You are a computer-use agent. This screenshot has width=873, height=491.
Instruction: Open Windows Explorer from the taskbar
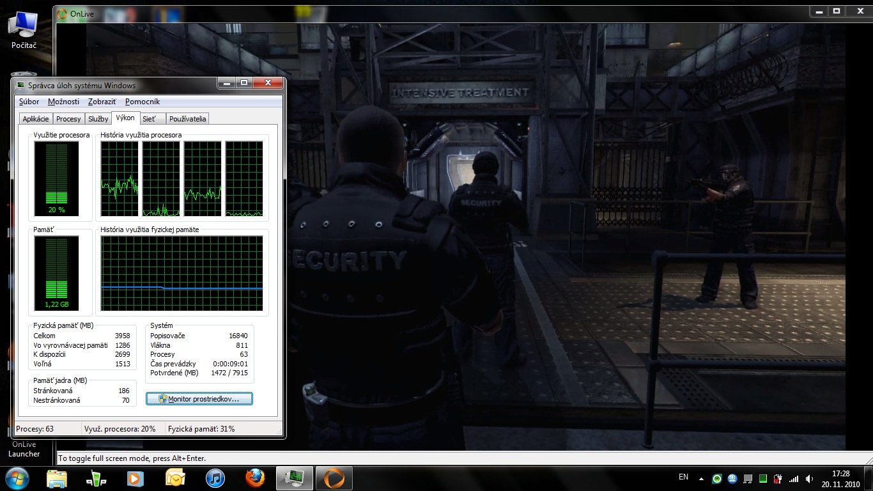tap(57, 478)
